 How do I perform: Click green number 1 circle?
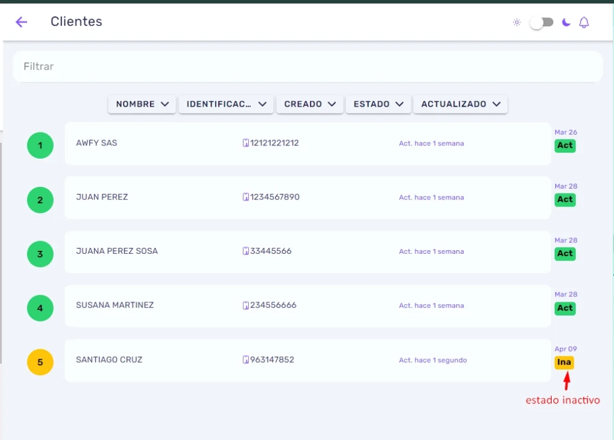tap(40, 145)
